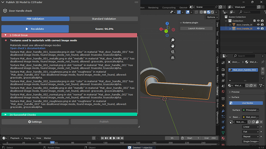Zoom the viewport with the magnifier gizmo

click(x=173, y=40)
